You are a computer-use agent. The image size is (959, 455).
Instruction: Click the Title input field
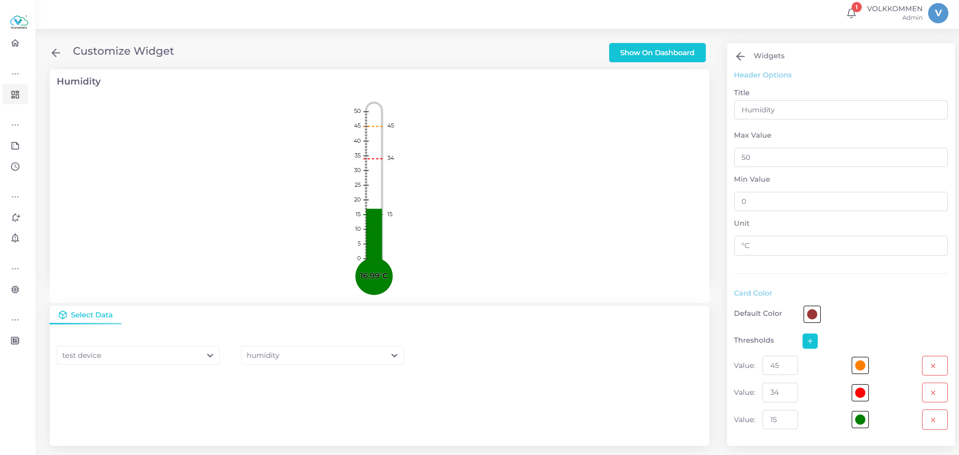(x=840, y=110)
